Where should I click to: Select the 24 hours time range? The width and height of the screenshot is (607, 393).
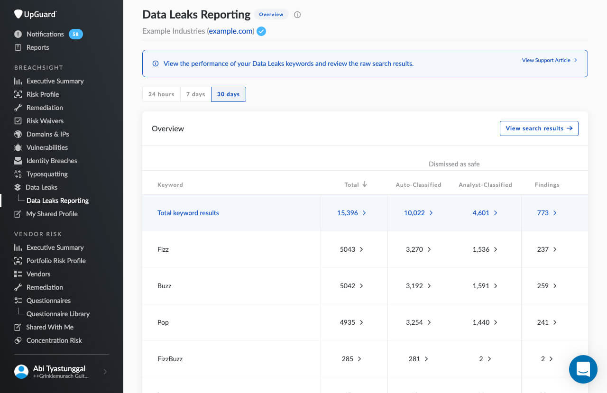(161, 94)
